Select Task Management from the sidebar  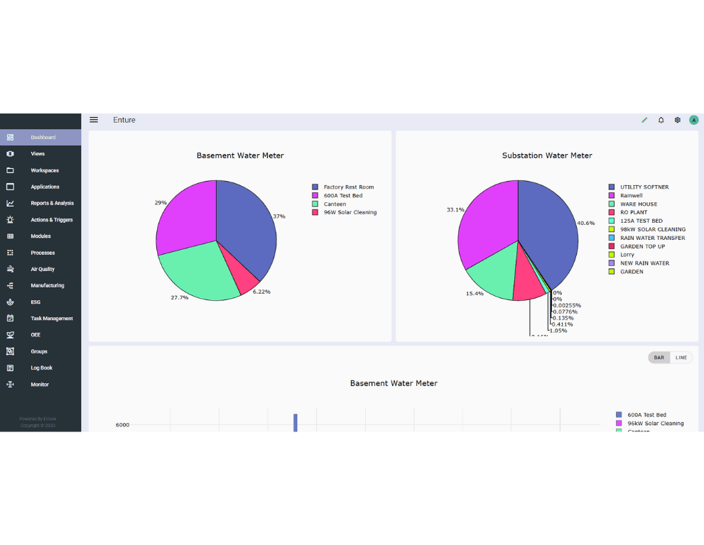tap(51, 319)
